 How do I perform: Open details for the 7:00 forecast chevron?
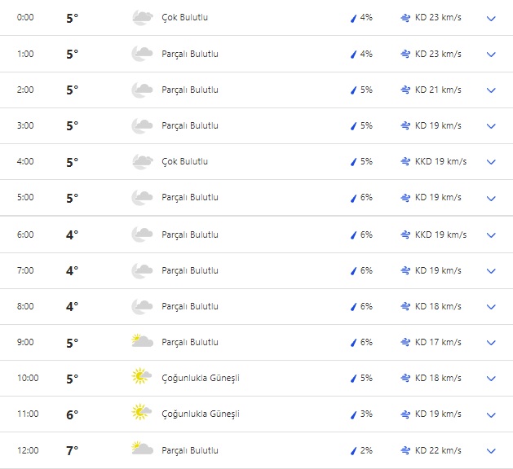coord(491,270)
